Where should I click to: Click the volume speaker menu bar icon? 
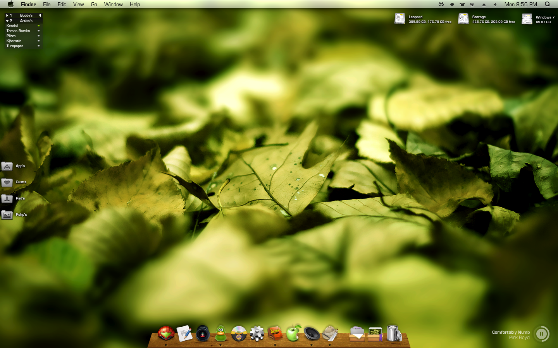(x=495, y=5)
